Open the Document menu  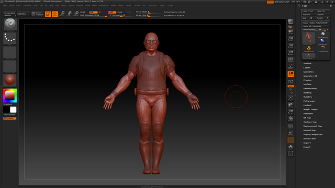[27, 6]
